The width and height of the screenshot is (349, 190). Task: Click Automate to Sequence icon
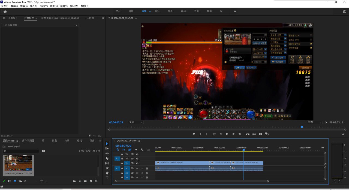(74, 181)
